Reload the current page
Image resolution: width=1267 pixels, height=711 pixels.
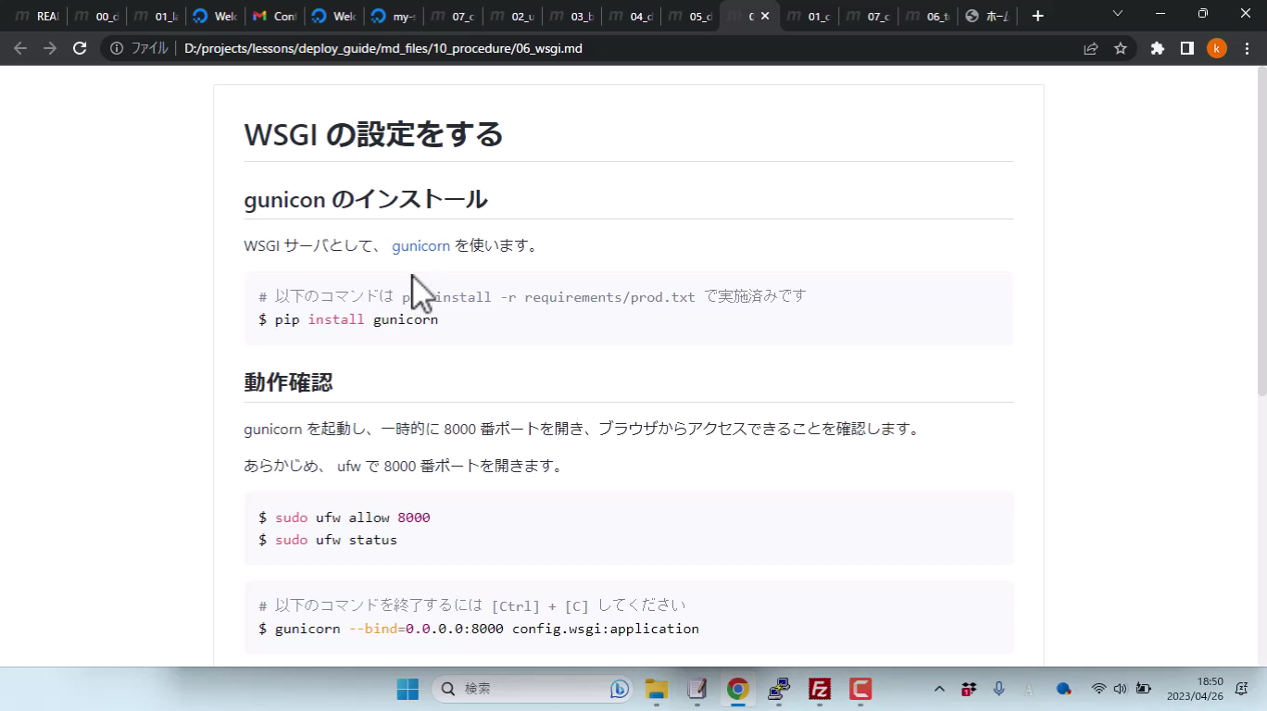pyautogui.click(x=80, y=48)
